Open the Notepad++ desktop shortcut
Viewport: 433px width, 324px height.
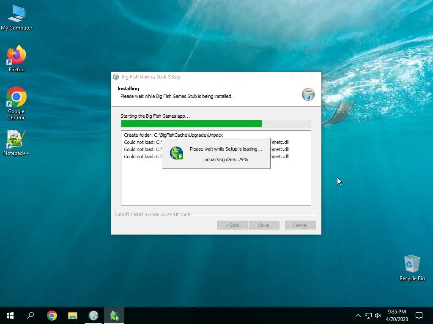pos(16,143)
